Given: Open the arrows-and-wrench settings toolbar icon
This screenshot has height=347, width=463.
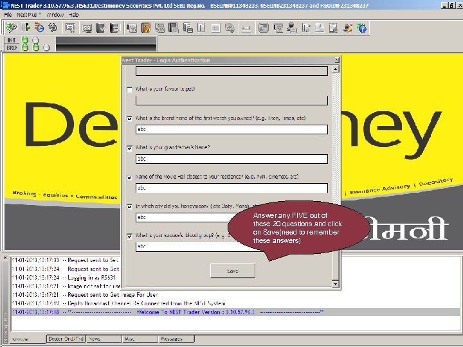Looking at the screenshot, I should (53, 28).
